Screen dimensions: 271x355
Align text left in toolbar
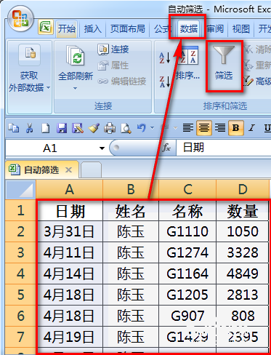[188, 127]
